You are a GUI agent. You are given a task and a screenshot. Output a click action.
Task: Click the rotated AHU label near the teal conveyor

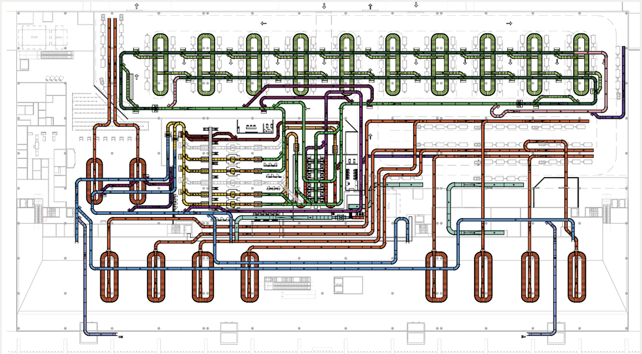coord(388,205)
